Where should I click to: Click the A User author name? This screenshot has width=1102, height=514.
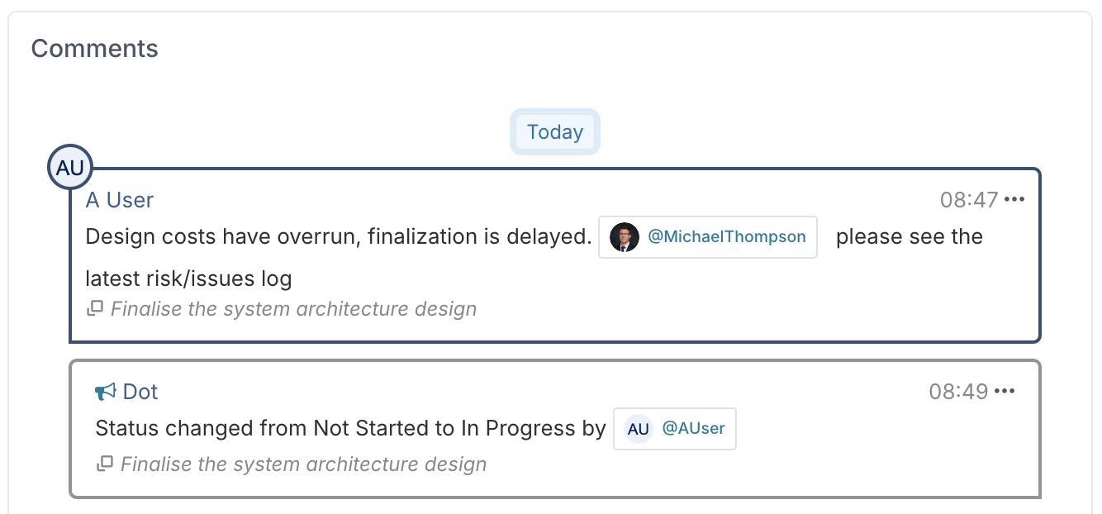(120, 200)
